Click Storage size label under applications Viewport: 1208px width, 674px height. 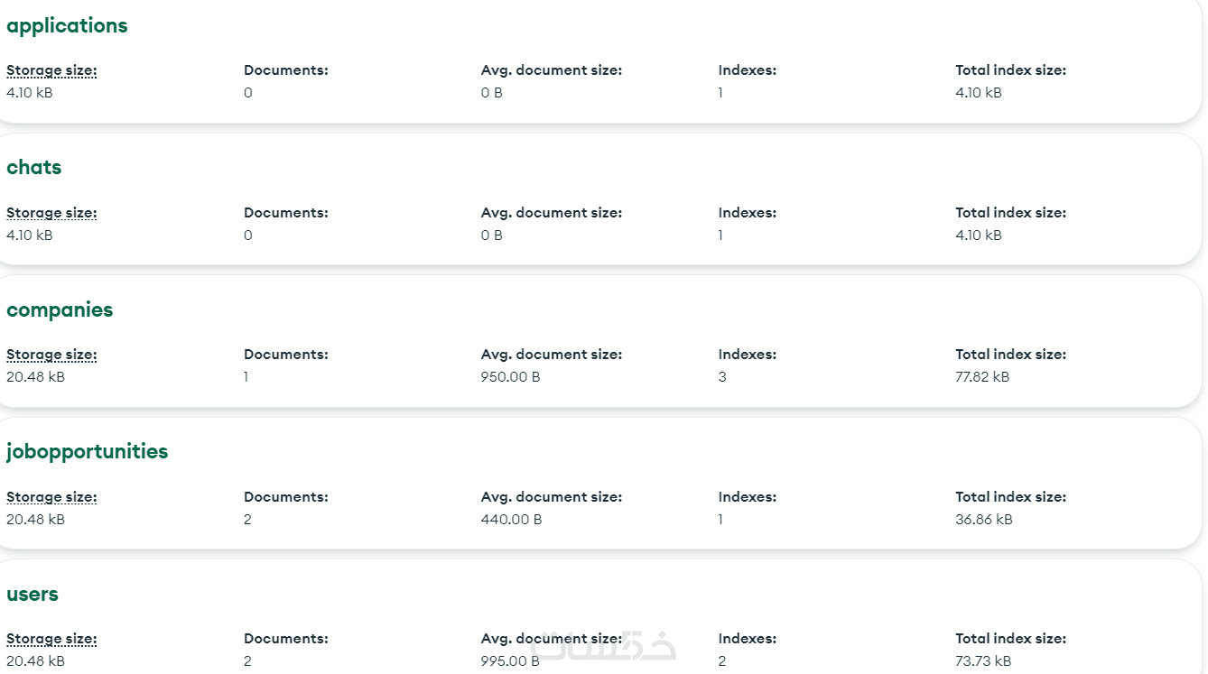point(51,70)
